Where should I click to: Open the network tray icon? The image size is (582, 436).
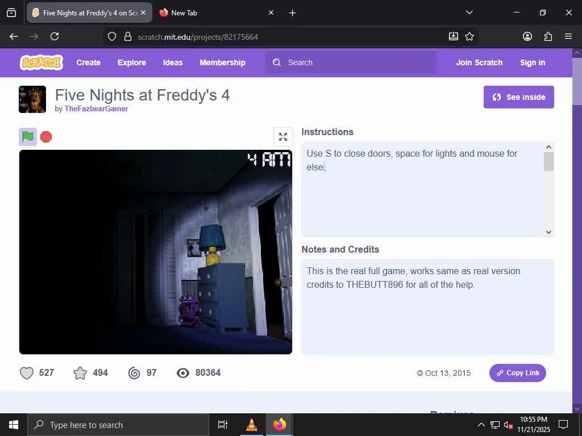495,425
